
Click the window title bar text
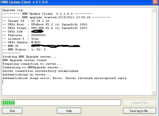click(x=24, y=2)
